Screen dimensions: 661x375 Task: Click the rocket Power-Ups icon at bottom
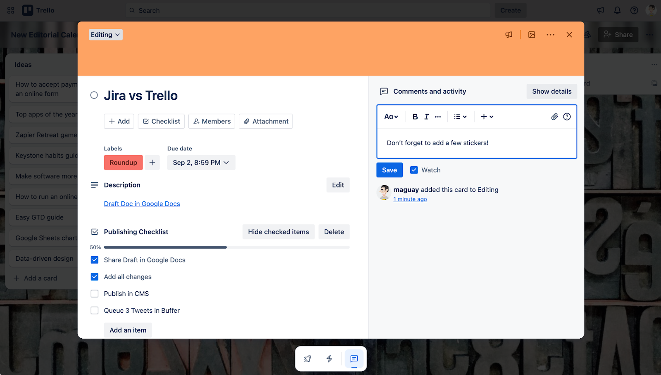[307, 358]
